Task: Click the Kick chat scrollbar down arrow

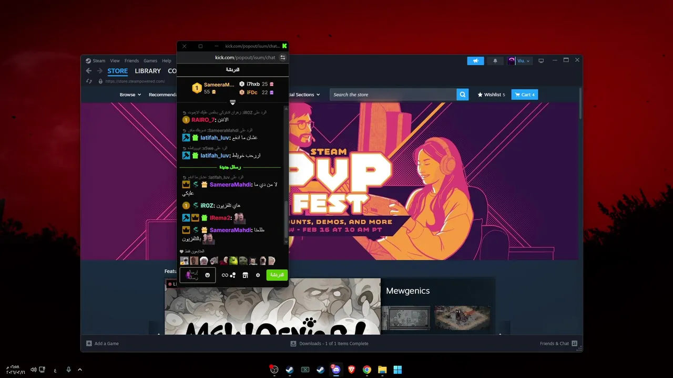Action: [286, 242]
